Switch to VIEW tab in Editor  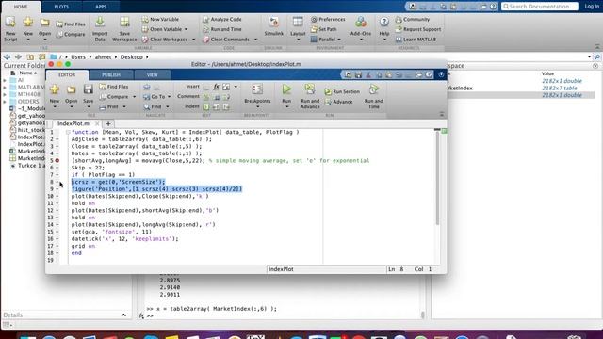tap(153, 75)
